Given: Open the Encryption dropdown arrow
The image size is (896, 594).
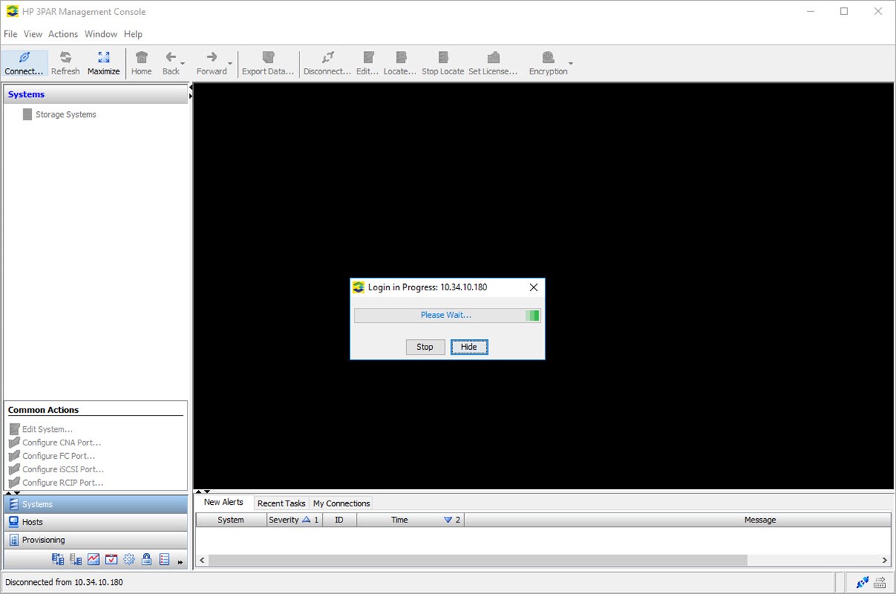Looking at the screenshot, I should point(570,64).
